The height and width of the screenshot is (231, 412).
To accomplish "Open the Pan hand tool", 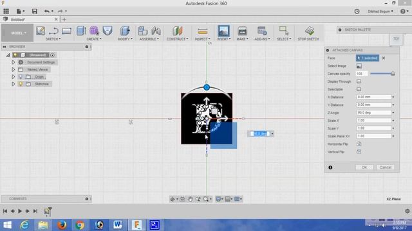I will pos(191,200).
